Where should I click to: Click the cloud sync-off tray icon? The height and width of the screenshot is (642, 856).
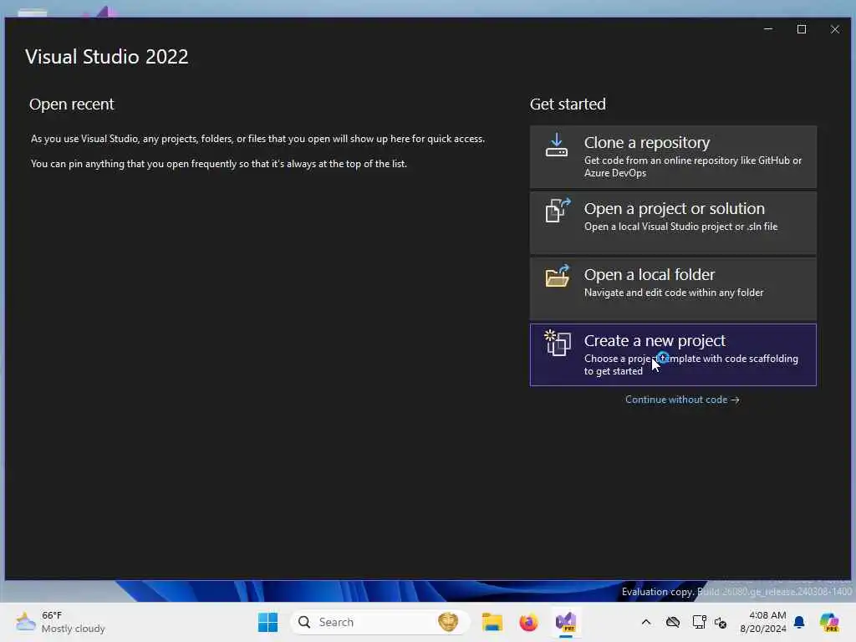coord(673,622)
